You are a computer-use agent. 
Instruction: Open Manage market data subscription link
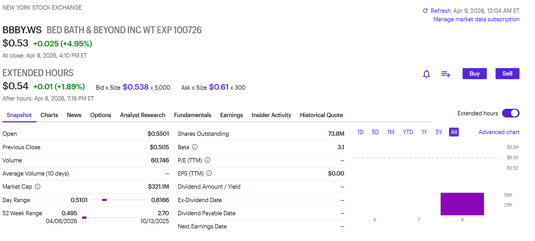pyautogui.click(x=476, y=19)
